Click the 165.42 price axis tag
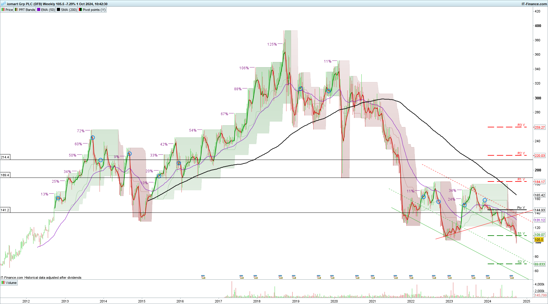This screenshot has width=548, height=304. [540, 195]
